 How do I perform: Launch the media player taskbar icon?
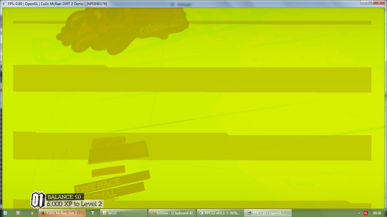point(18,213)
